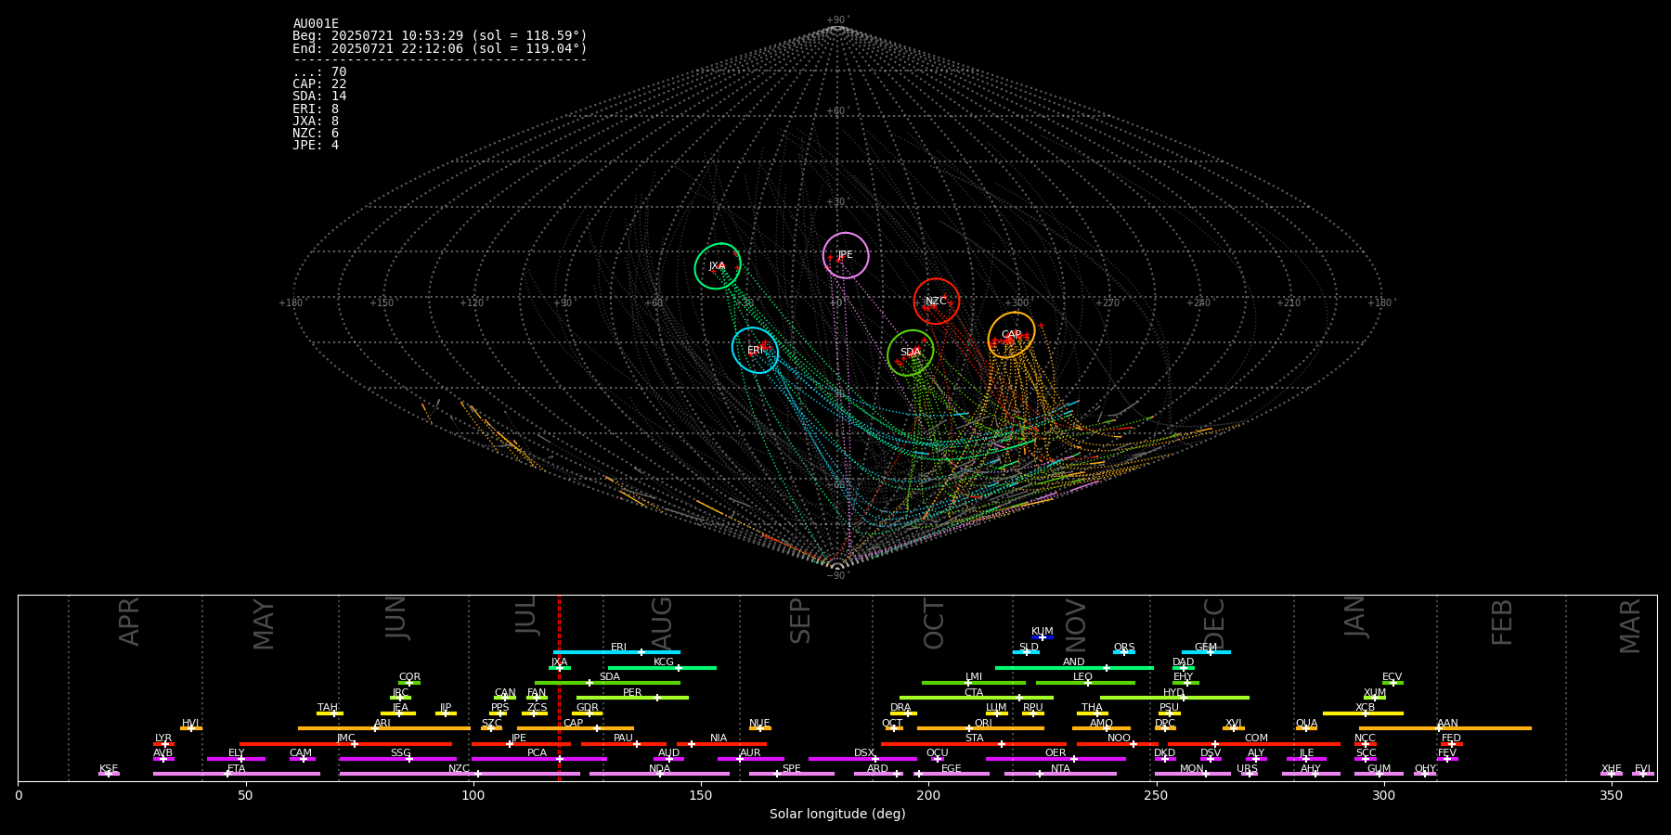The height and width of the screenshot is (835, 1671).
Task: Click the 'JXA: 8' legend entry
Action: point(316,121)
